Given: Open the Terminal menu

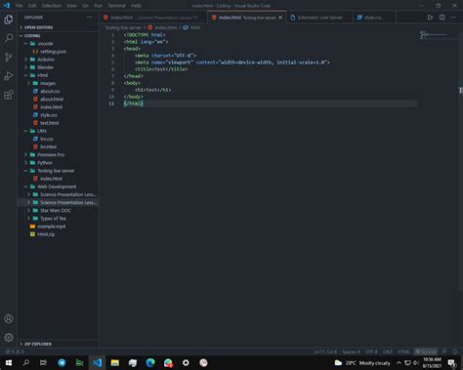Looking at the screenshot, I should click(x=117, y=6).
